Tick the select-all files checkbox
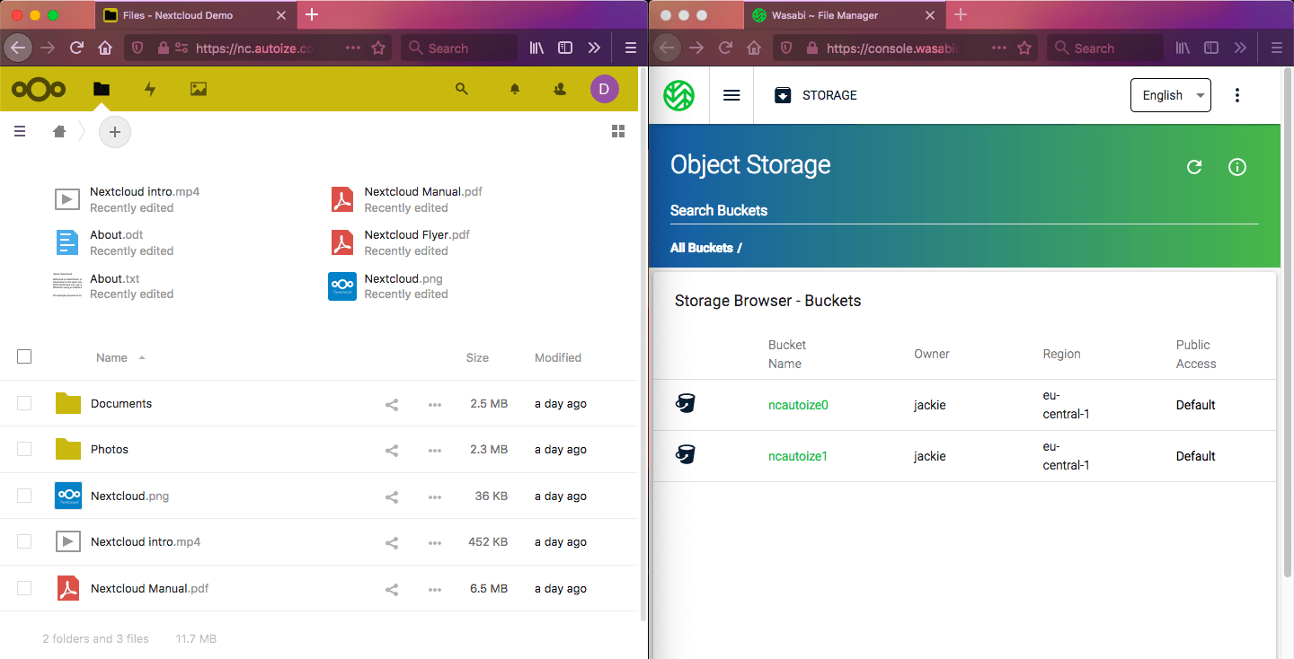The width and height of the screenshot is (1294, 659). (24, 356)
